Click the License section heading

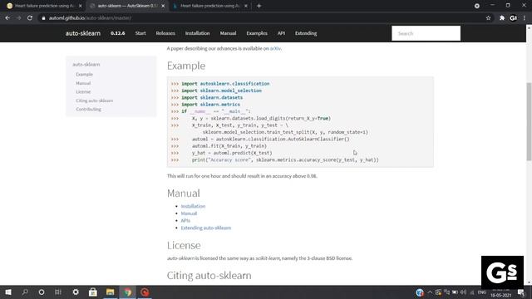(184, 245)
